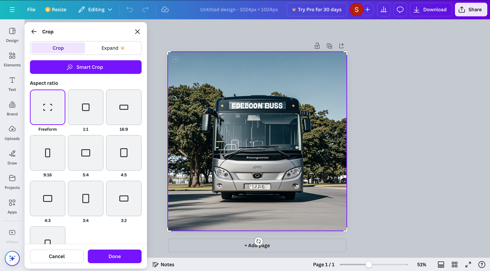
Task: Open the S profile avatar
Action: (356, 10)
